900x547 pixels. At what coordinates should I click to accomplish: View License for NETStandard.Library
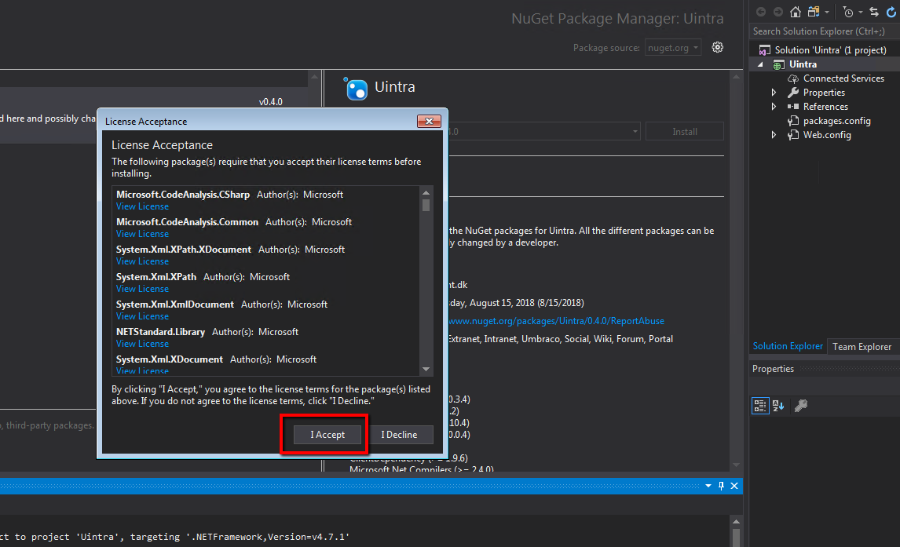point(142,344)
